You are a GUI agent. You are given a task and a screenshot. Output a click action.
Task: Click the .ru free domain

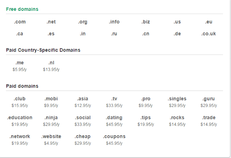pyautogui.click(x=114, y=34)
